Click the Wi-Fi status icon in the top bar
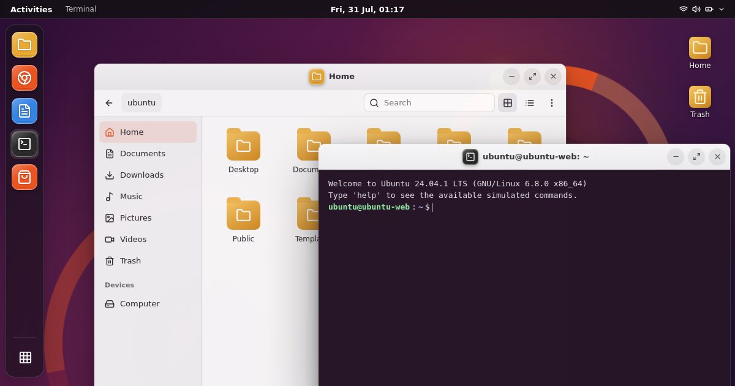The height and width of the screenshot is (386, 735). click(x=684, y=9)
